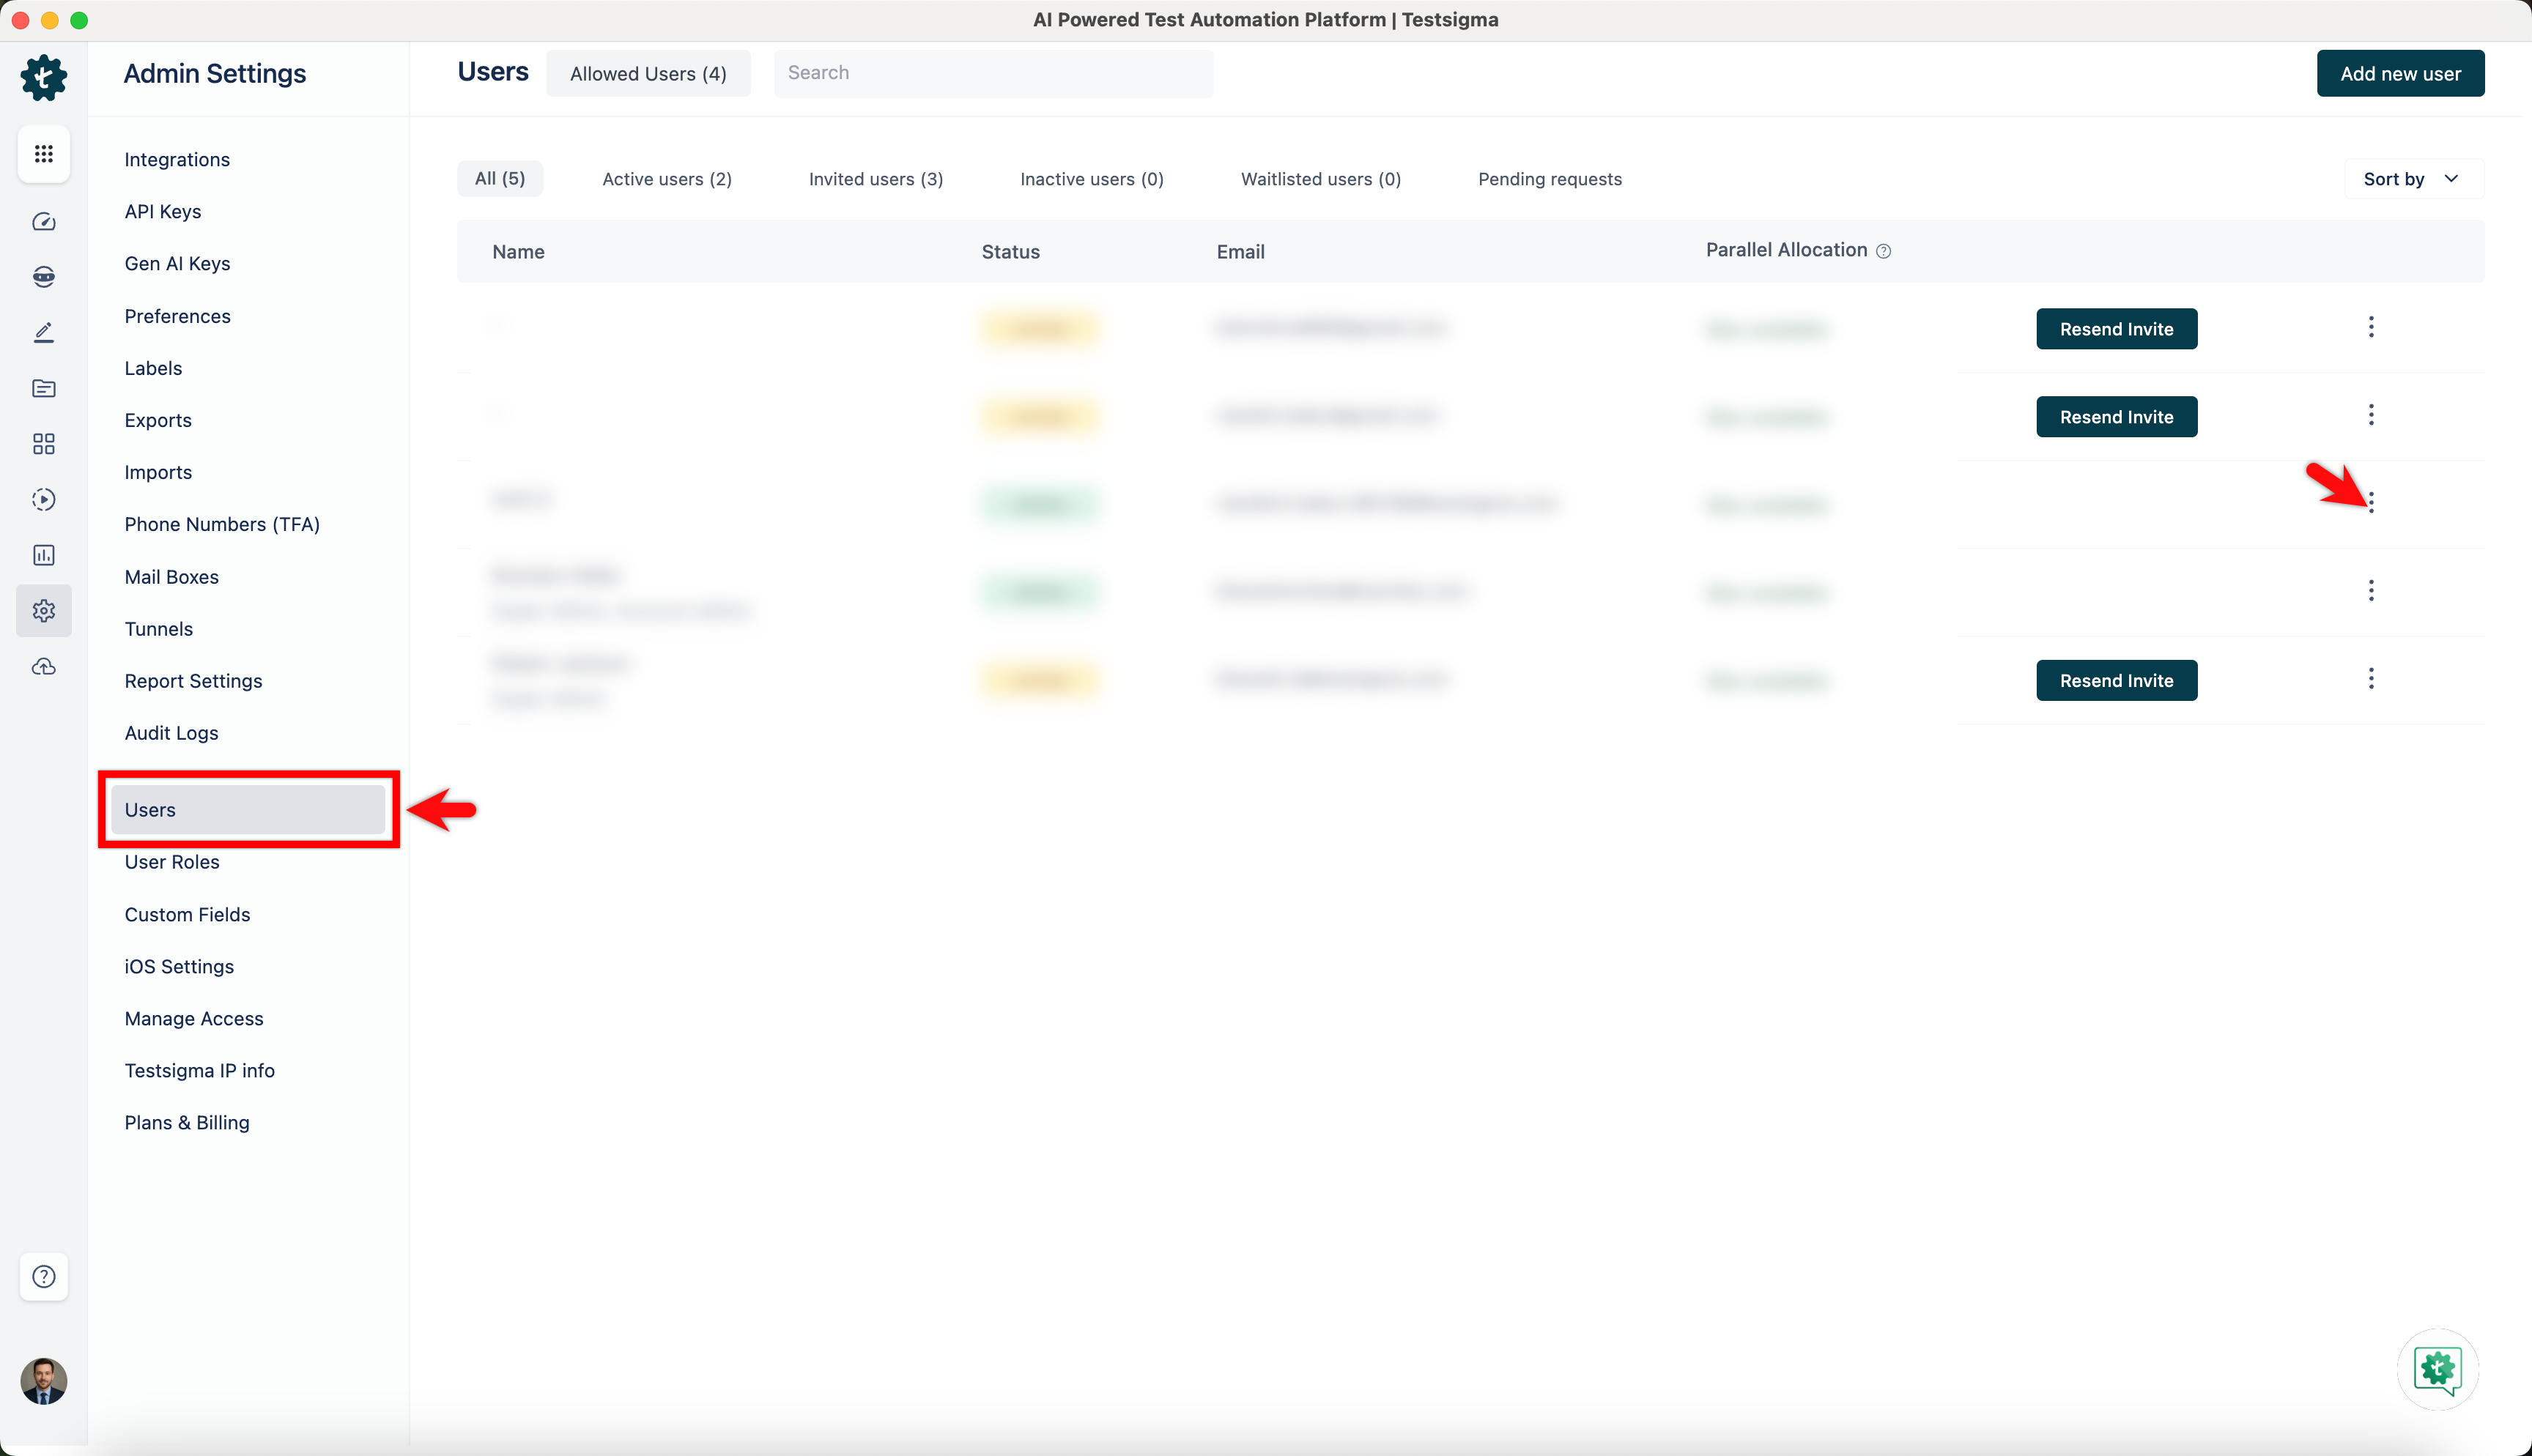Screen dimensions: 2532x1456
Task: Switch to Active users (2) tab
Action: [666, 179]
